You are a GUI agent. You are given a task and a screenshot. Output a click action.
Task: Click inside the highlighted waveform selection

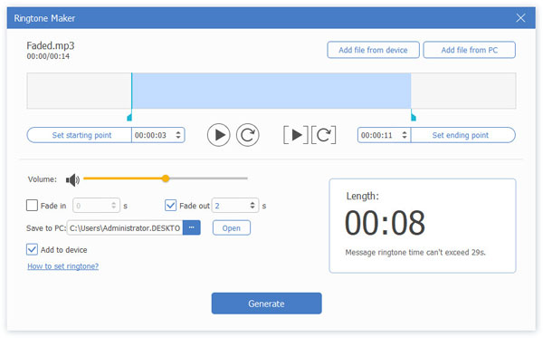271,91
